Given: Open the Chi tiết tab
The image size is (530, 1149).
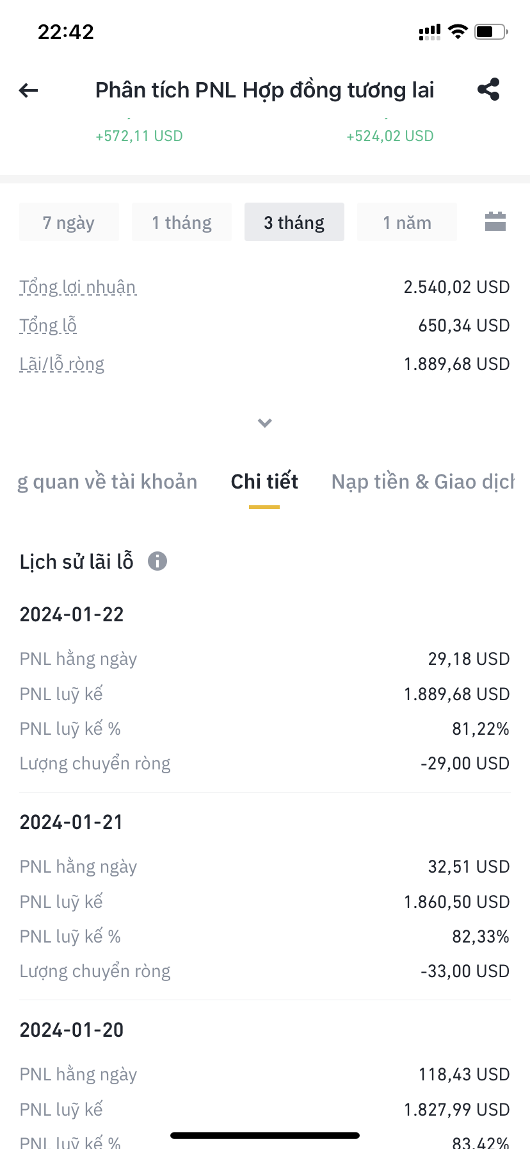Looking at the screenshot, I should [264, 482].
